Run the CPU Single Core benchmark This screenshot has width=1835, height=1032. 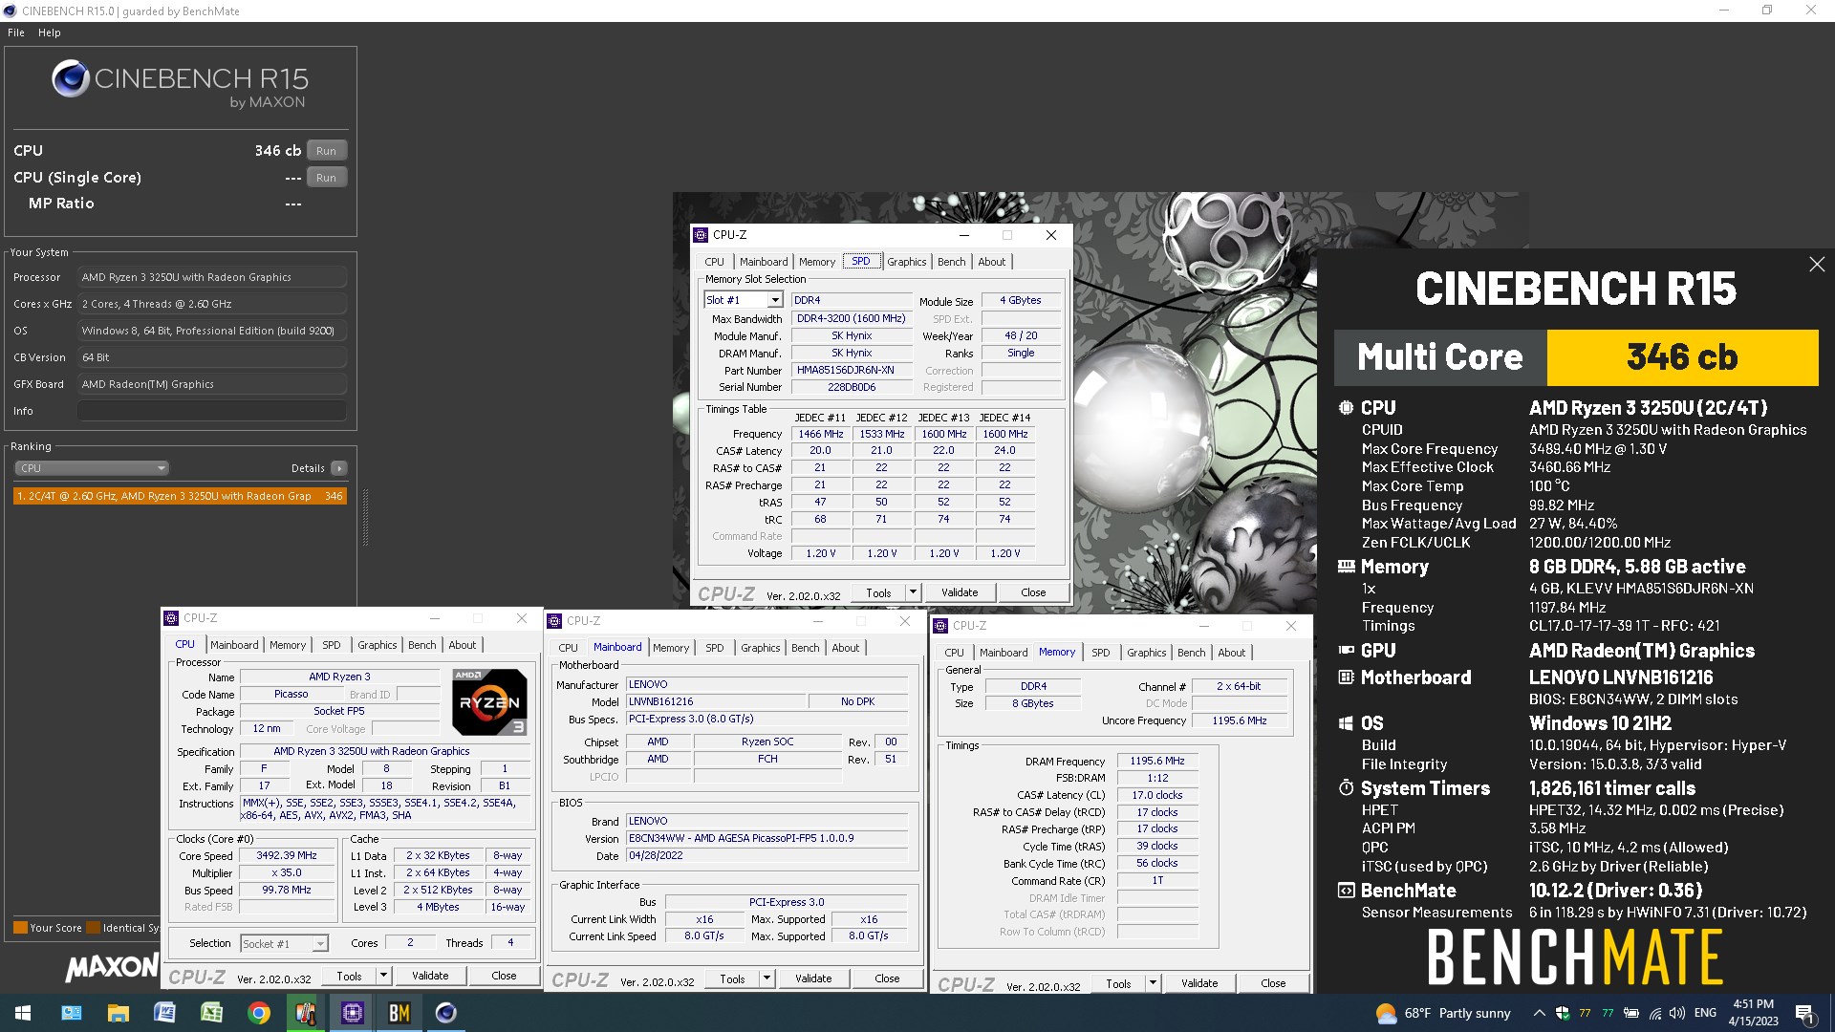click(327, 178)
